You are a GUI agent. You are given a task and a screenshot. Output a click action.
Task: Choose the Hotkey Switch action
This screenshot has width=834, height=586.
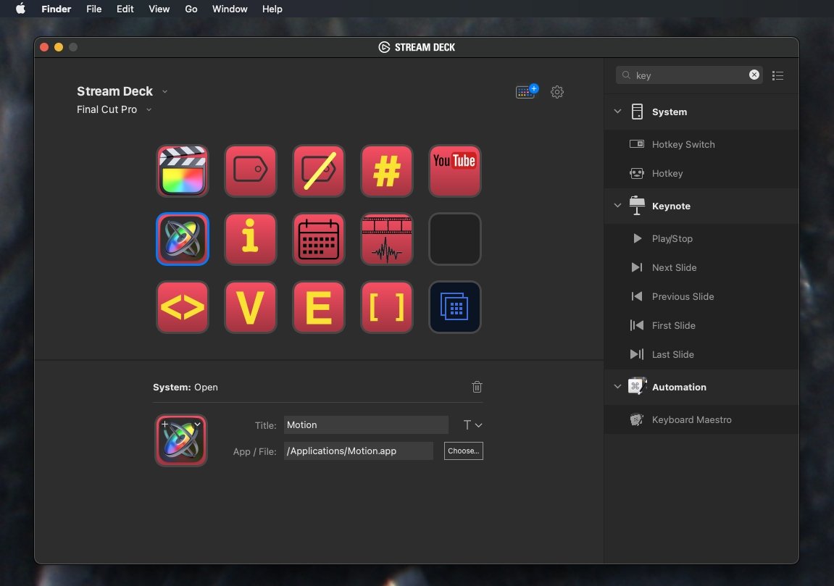[x=701, y=144]
